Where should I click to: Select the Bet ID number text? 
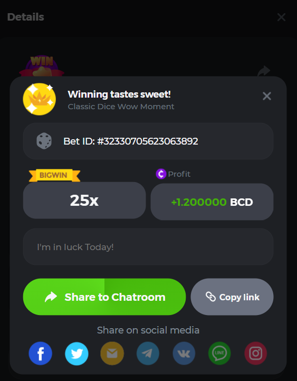148,141
